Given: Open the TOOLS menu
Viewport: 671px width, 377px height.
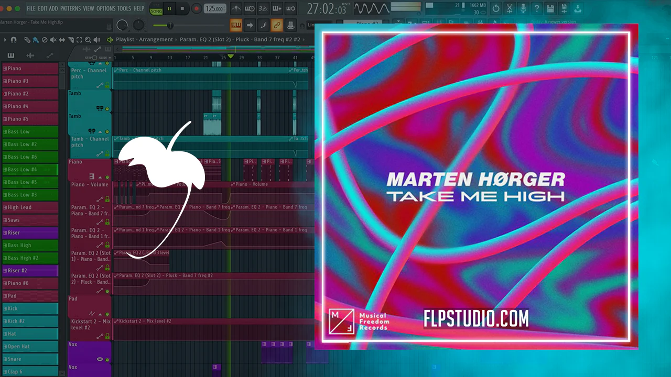Looking at the screenshot, I should click(124, 8).
